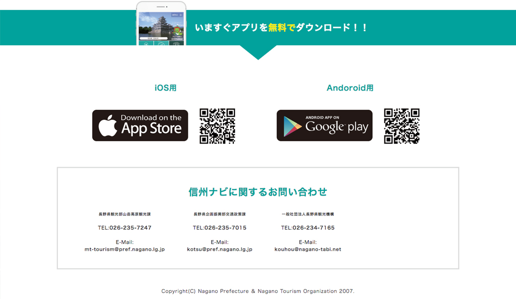
Task: Click the 一般社団法人長野県観光機構 organization name
Action: click(x=308, y=214)
